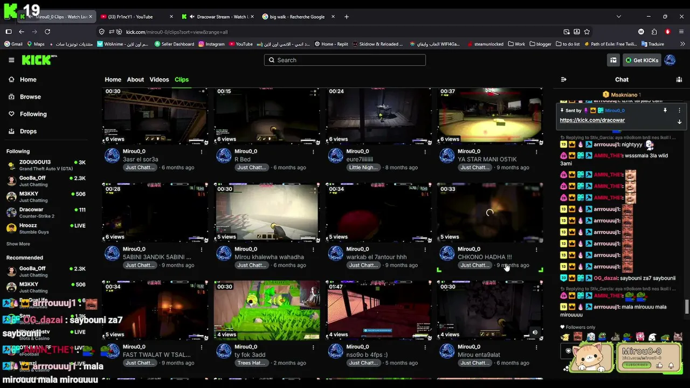Screen dimensions: 690x388
Task: Collapse the chat panel with the arrow icon
Action: (564, 79)
